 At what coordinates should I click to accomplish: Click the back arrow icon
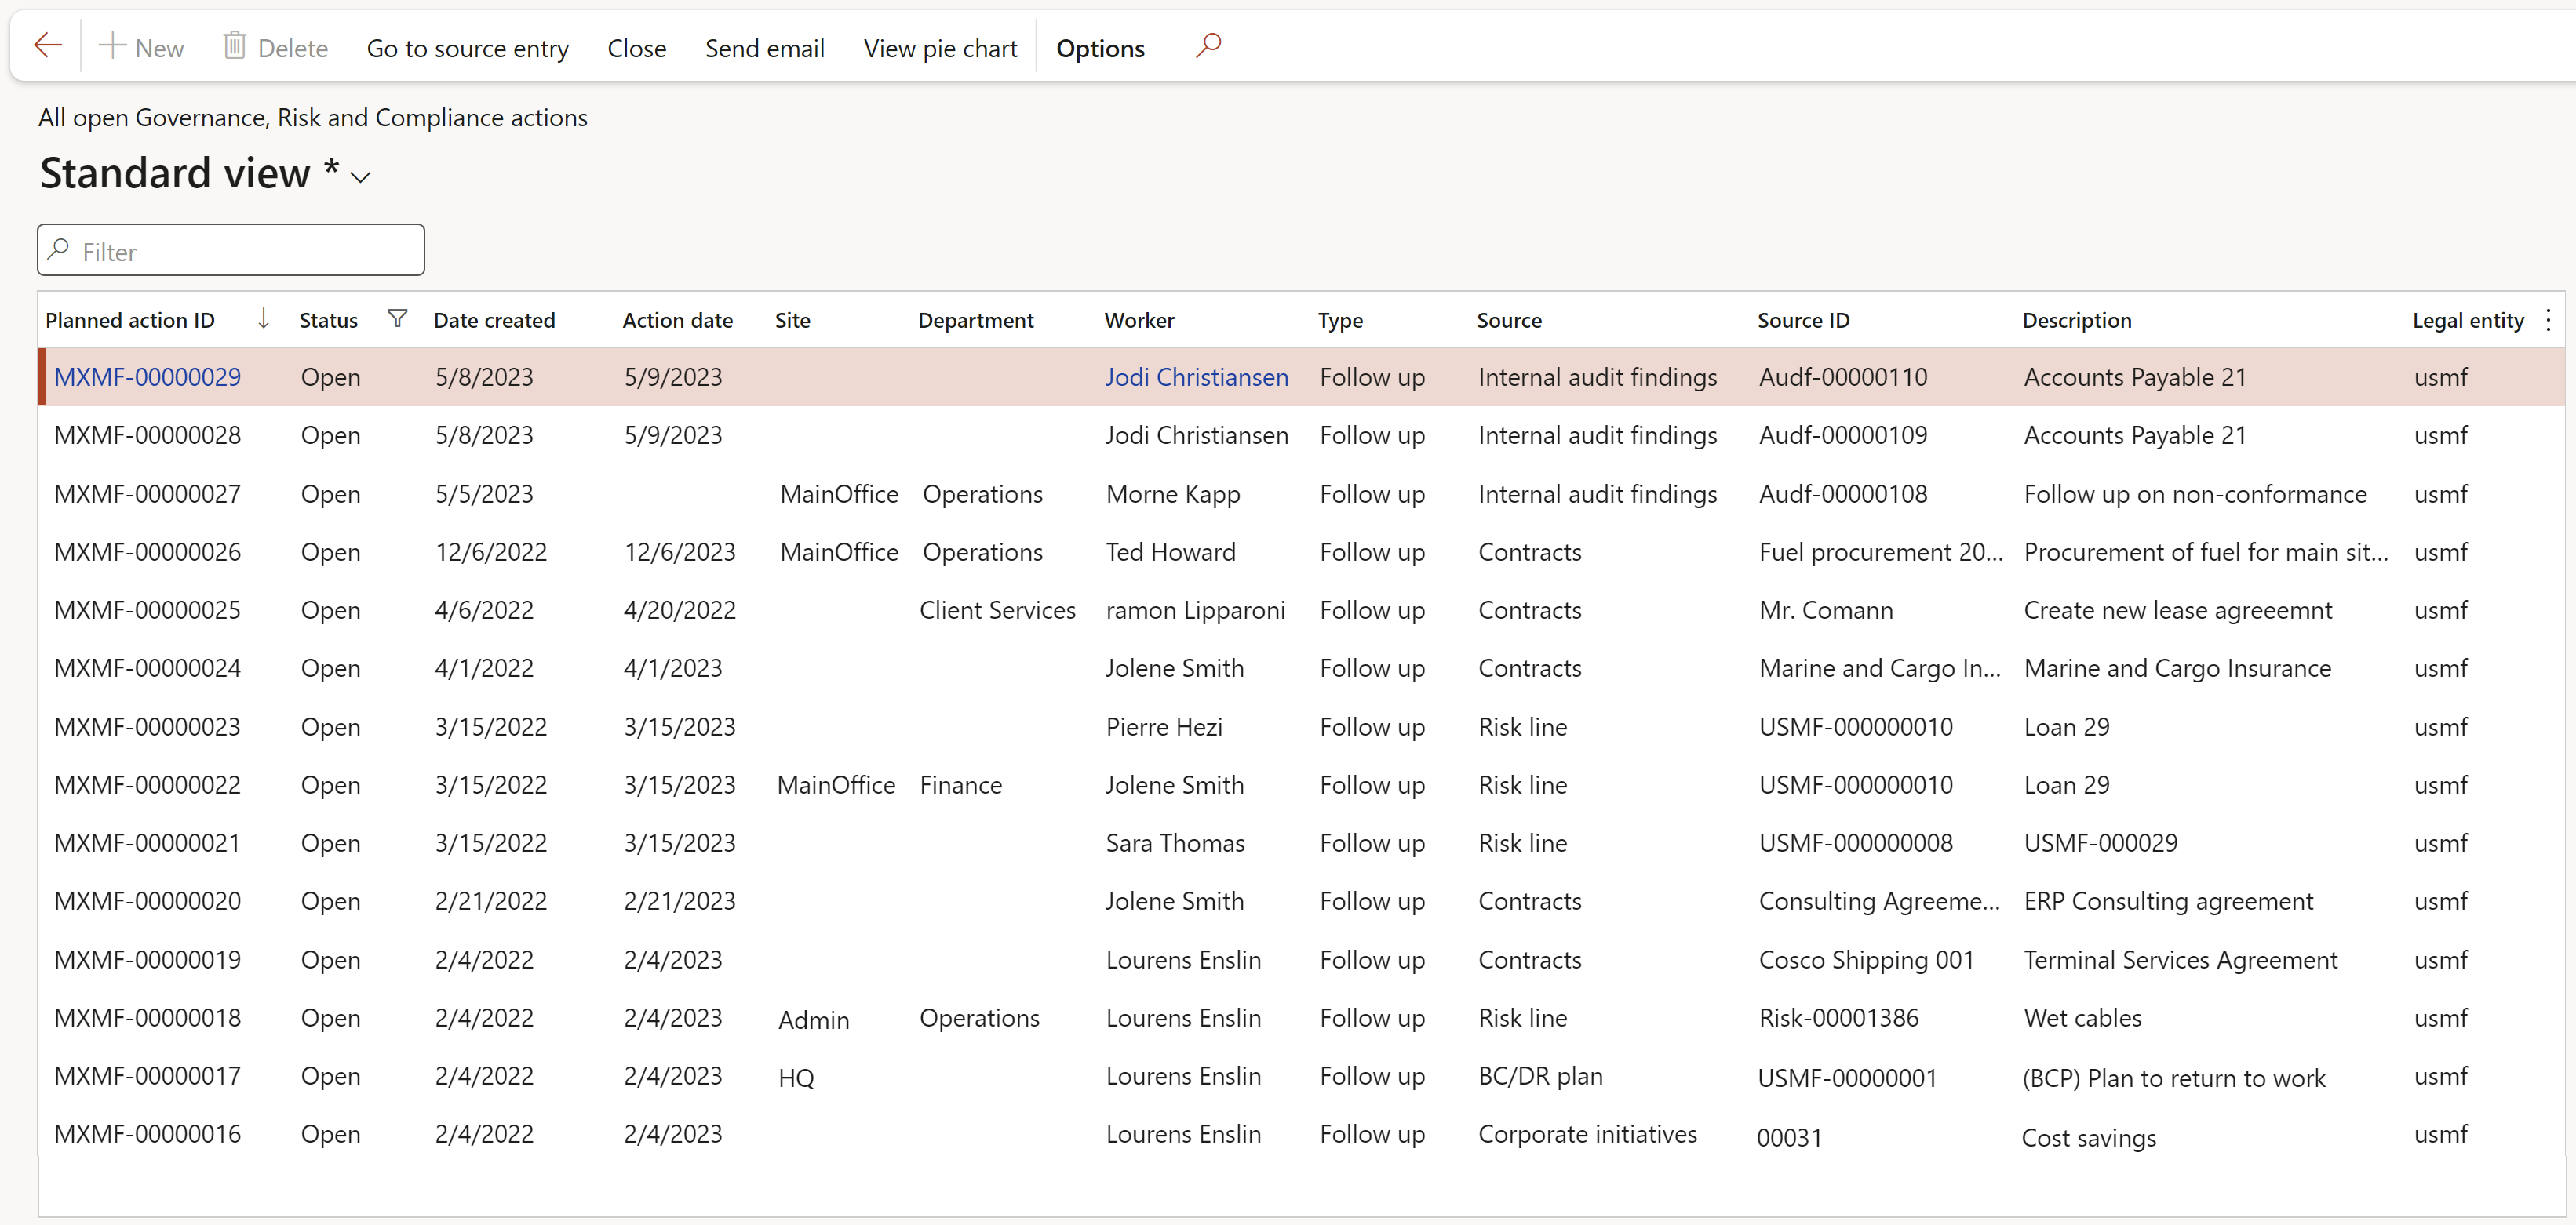[x=48, y=46]
